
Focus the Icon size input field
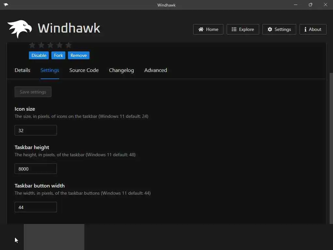[x=36, y=130]
